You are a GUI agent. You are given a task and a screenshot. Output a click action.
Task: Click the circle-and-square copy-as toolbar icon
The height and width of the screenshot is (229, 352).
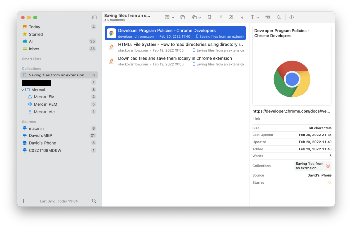194,17
